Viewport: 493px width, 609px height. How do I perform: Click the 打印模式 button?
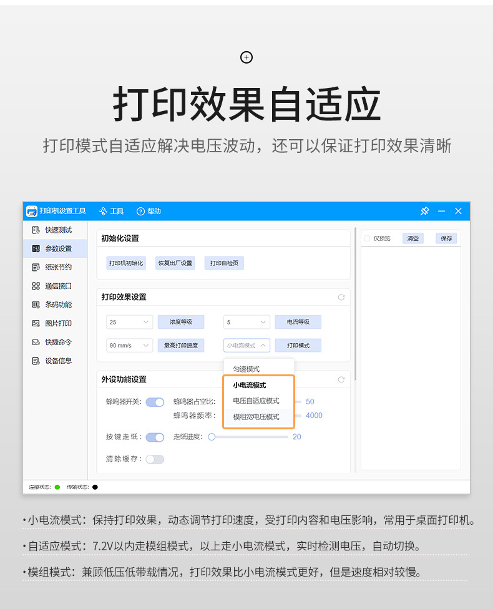tap(298, 345)
